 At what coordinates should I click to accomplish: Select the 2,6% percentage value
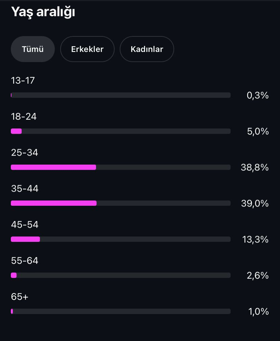(258, 276)
